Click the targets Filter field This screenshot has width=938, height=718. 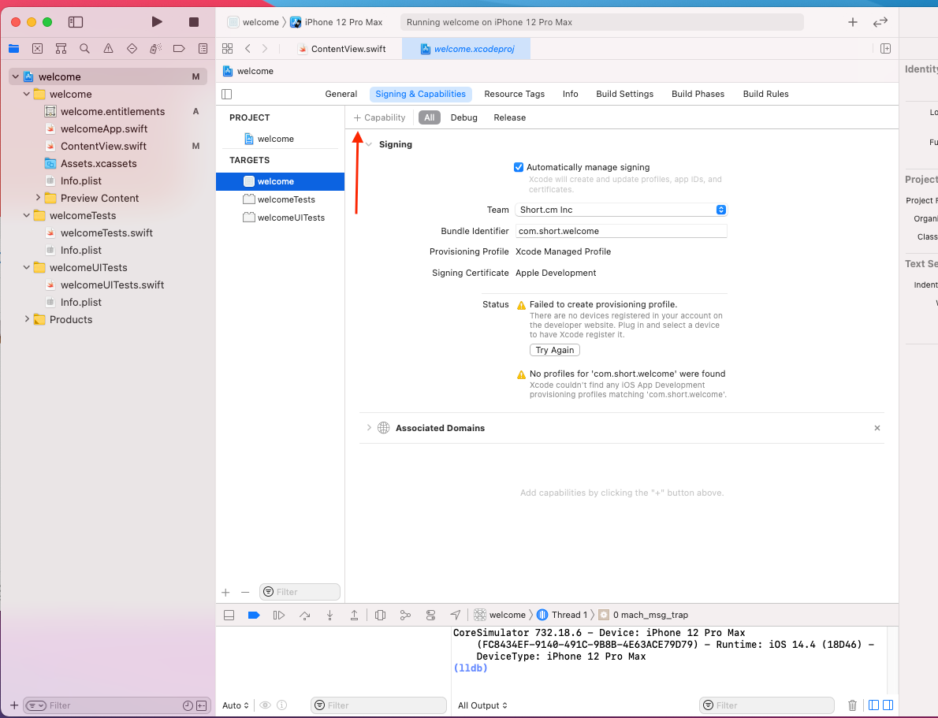tap(300, 592)
